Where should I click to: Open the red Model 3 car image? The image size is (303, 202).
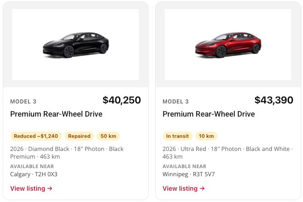pyautogui.click(x=228, y=44)
